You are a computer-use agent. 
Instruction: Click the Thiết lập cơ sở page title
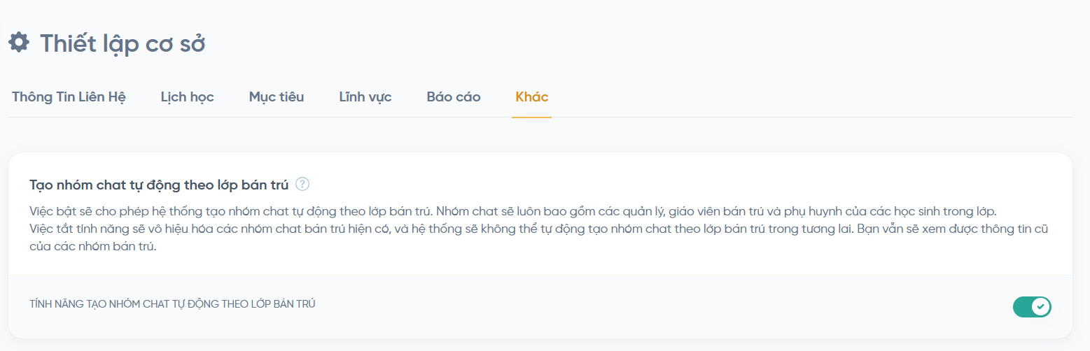pyautogui.click(x=123, y=43)
